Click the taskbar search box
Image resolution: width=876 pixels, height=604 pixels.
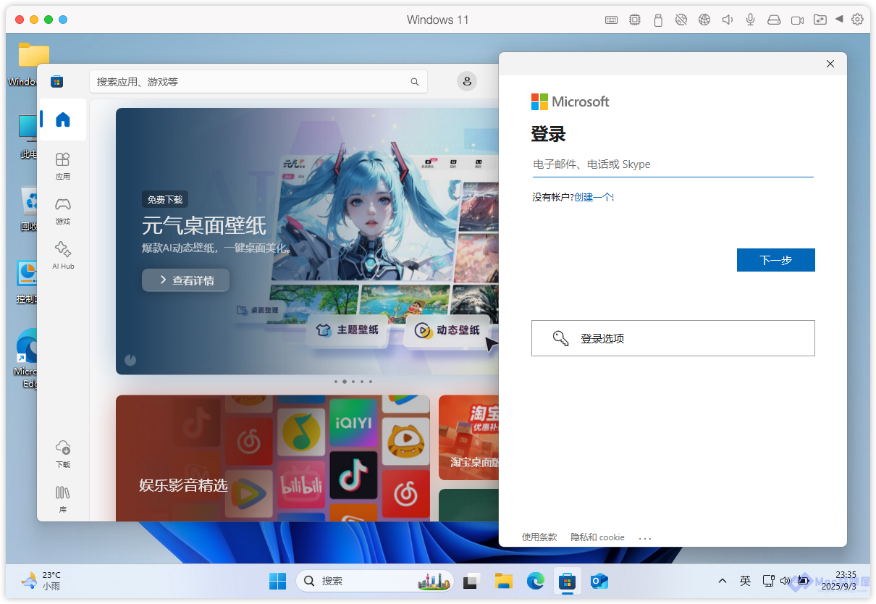375,581
